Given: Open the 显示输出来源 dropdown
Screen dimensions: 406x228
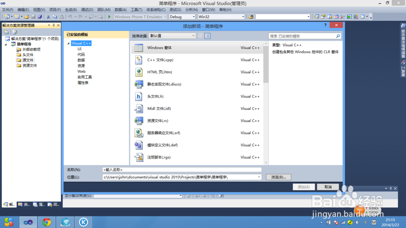Looking at the screenshot, I should click(x=181, y=196).
